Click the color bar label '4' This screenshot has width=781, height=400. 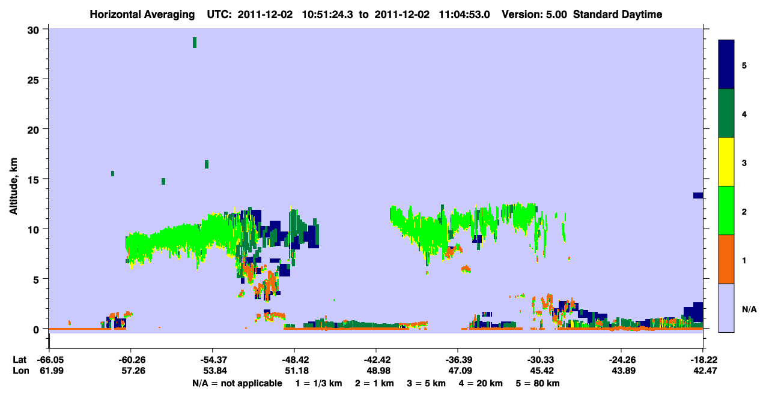(x=744, y=113)
